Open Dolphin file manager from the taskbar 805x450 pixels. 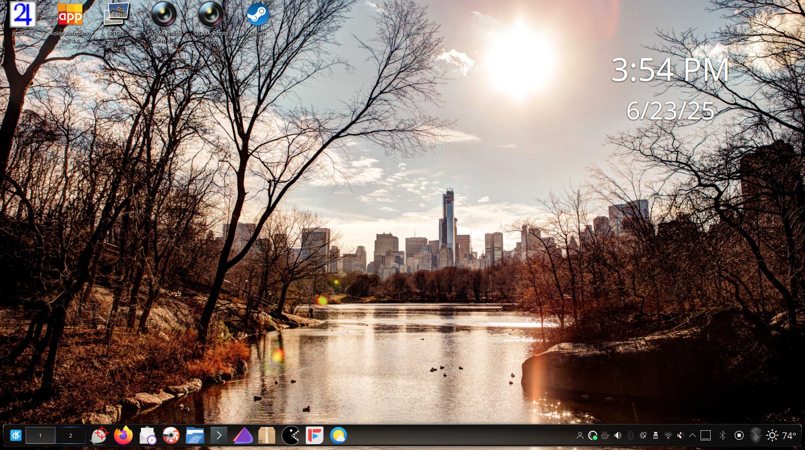coord(195,435)
